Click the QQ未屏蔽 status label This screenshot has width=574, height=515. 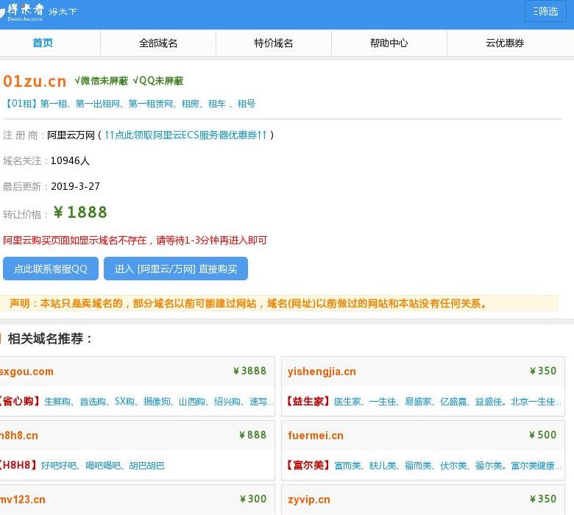click(x=158, y=80)
